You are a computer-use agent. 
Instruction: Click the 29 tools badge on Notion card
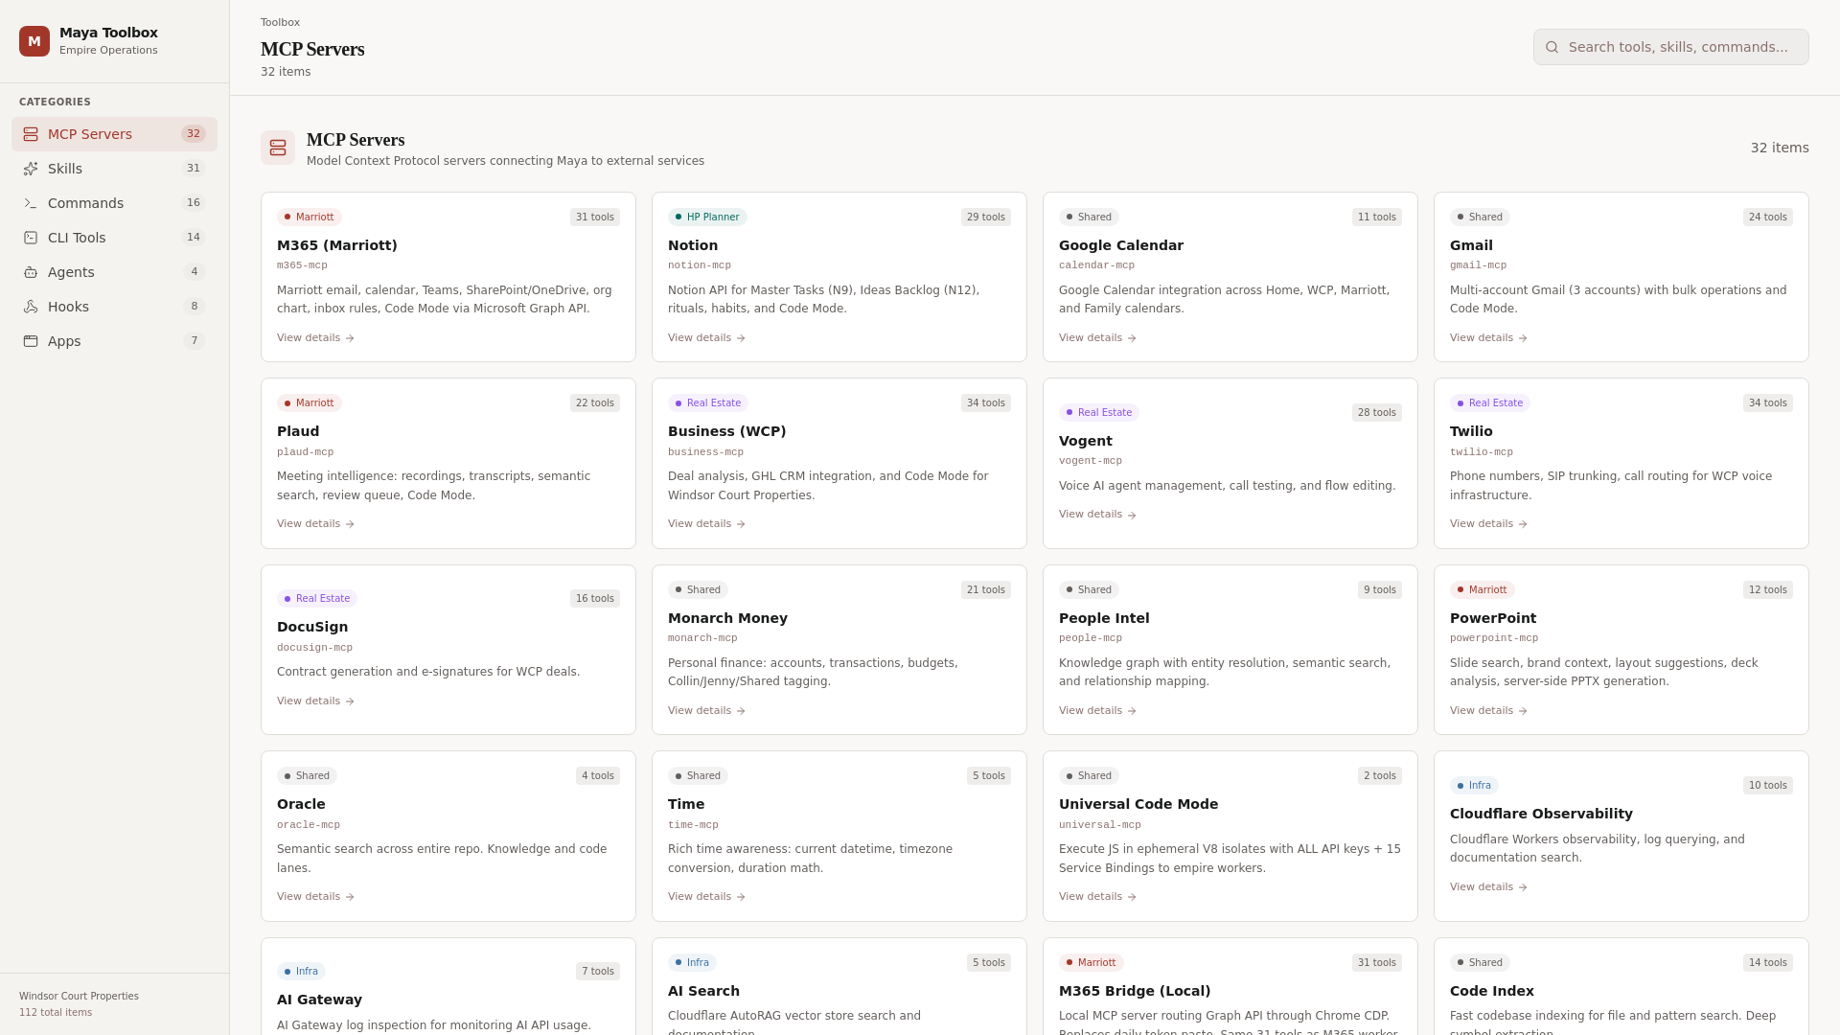click(986, 218)
